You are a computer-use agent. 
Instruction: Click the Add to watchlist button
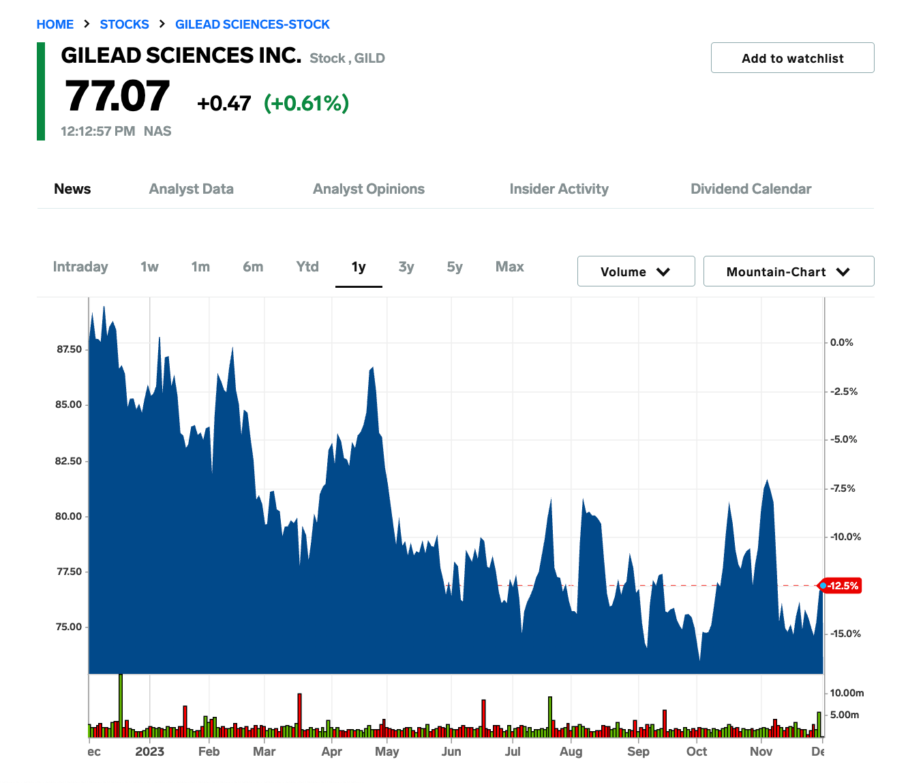point(792,58)
